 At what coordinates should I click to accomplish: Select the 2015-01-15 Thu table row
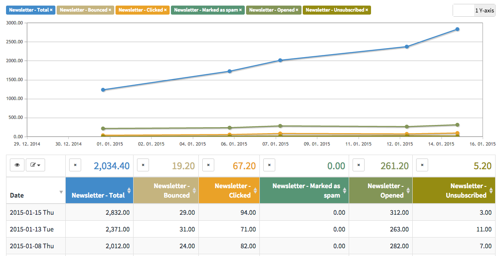tap(251, 212)
